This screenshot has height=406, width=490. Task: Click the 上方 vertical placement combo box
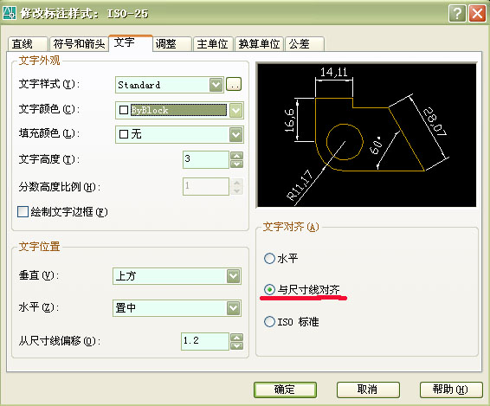point(177,276)
